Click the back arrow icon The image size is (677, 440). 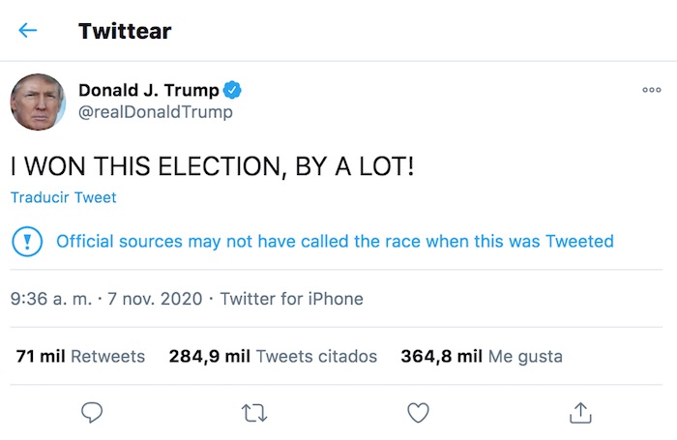point(27,30)
